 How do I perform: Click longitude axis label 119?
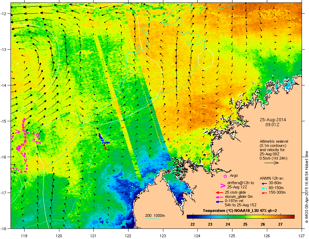pos(24,235)
